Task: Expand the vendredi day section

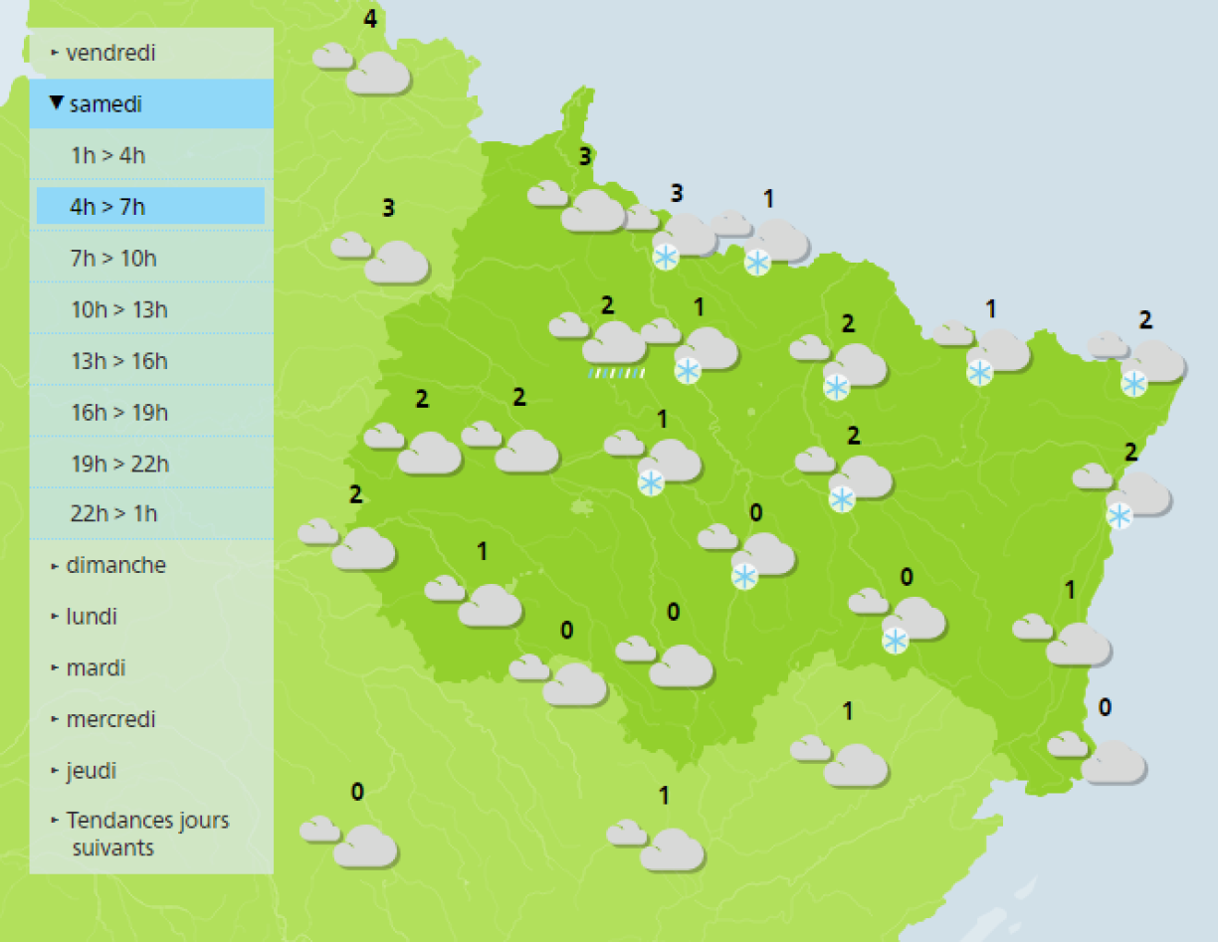Action: [110, 54]
